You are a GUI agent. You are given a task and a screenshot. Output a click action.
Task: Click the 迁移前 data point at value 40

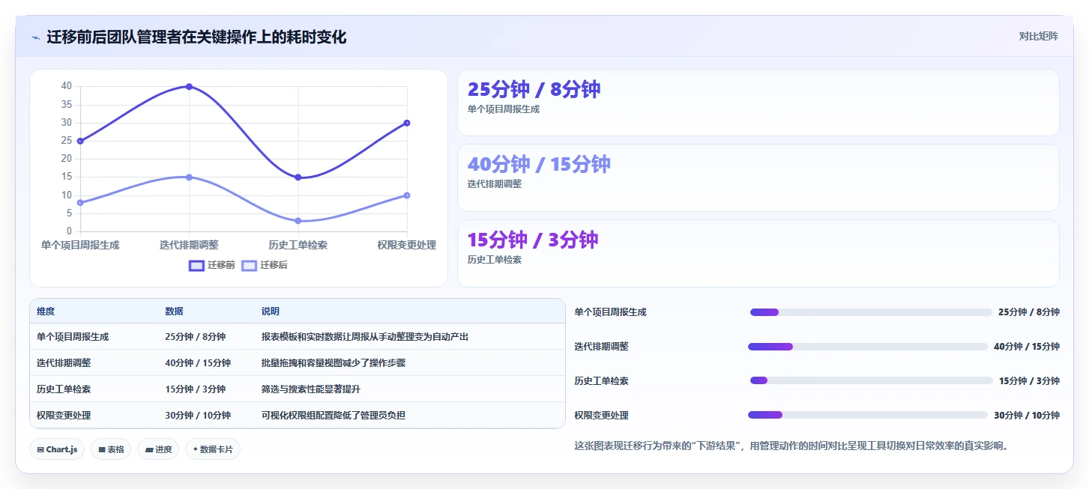tap(189, 86)
